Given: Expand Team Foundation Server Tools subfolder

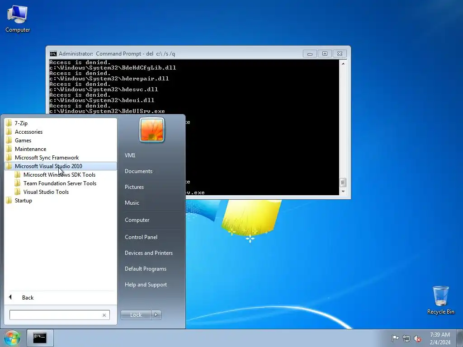Looking at the screenshot, I should pos(61,183).
